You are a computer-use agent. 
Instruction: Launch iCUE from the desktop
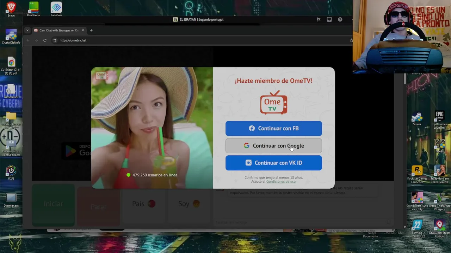[11, 173]
